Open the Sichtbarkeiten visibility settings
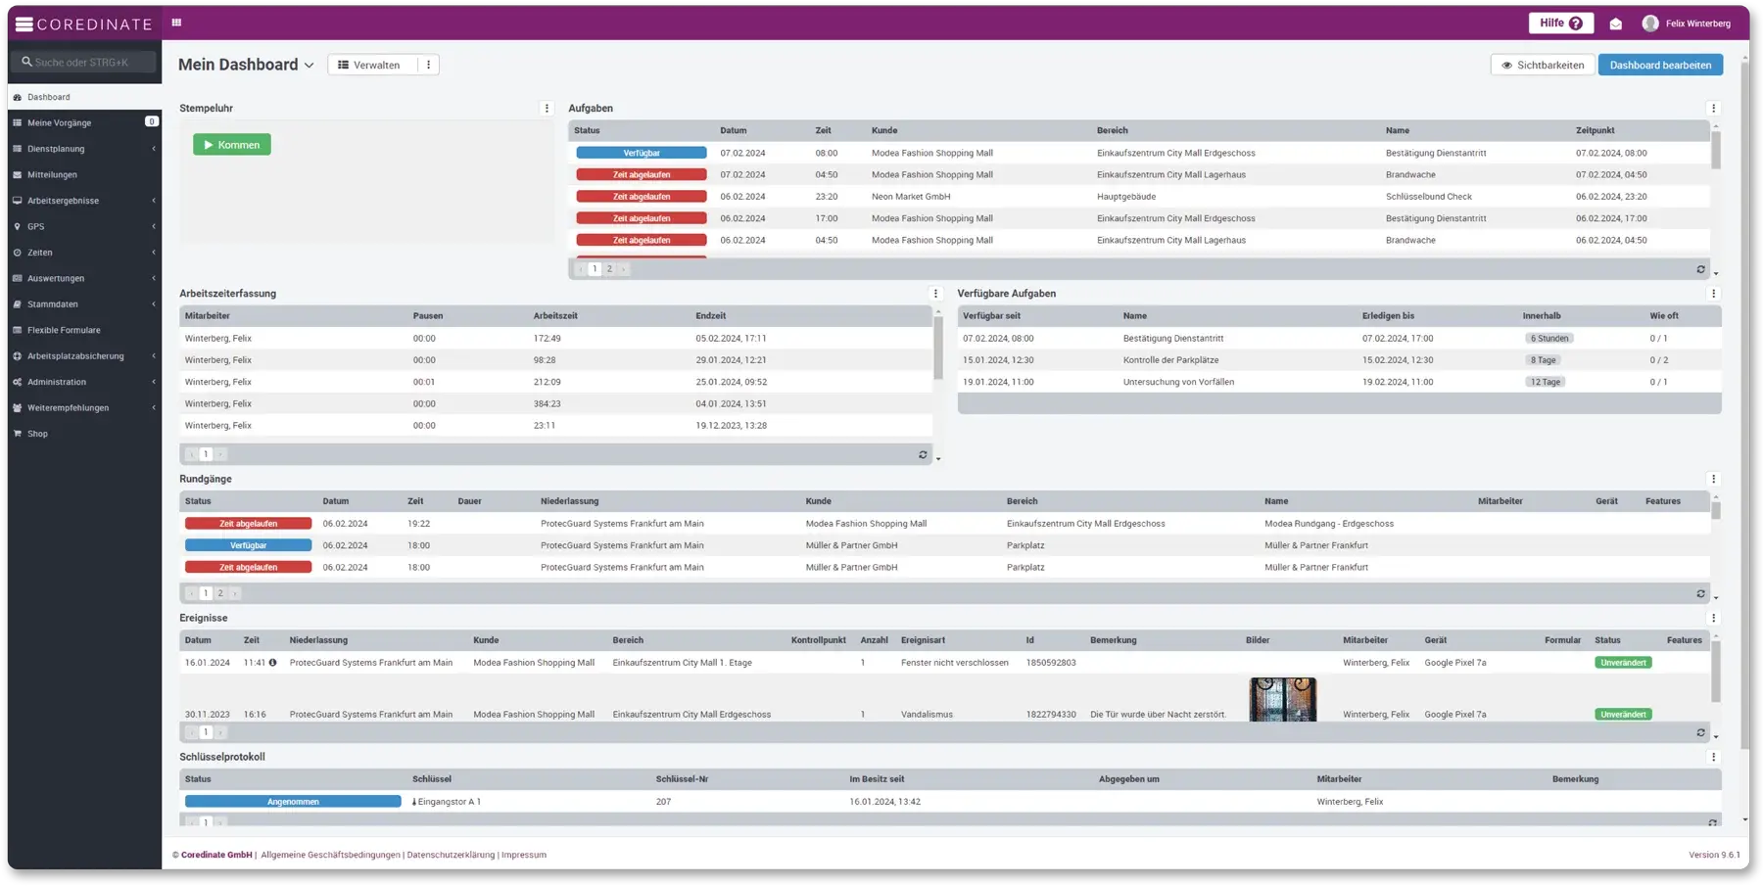 click(x=1542, y=65)
